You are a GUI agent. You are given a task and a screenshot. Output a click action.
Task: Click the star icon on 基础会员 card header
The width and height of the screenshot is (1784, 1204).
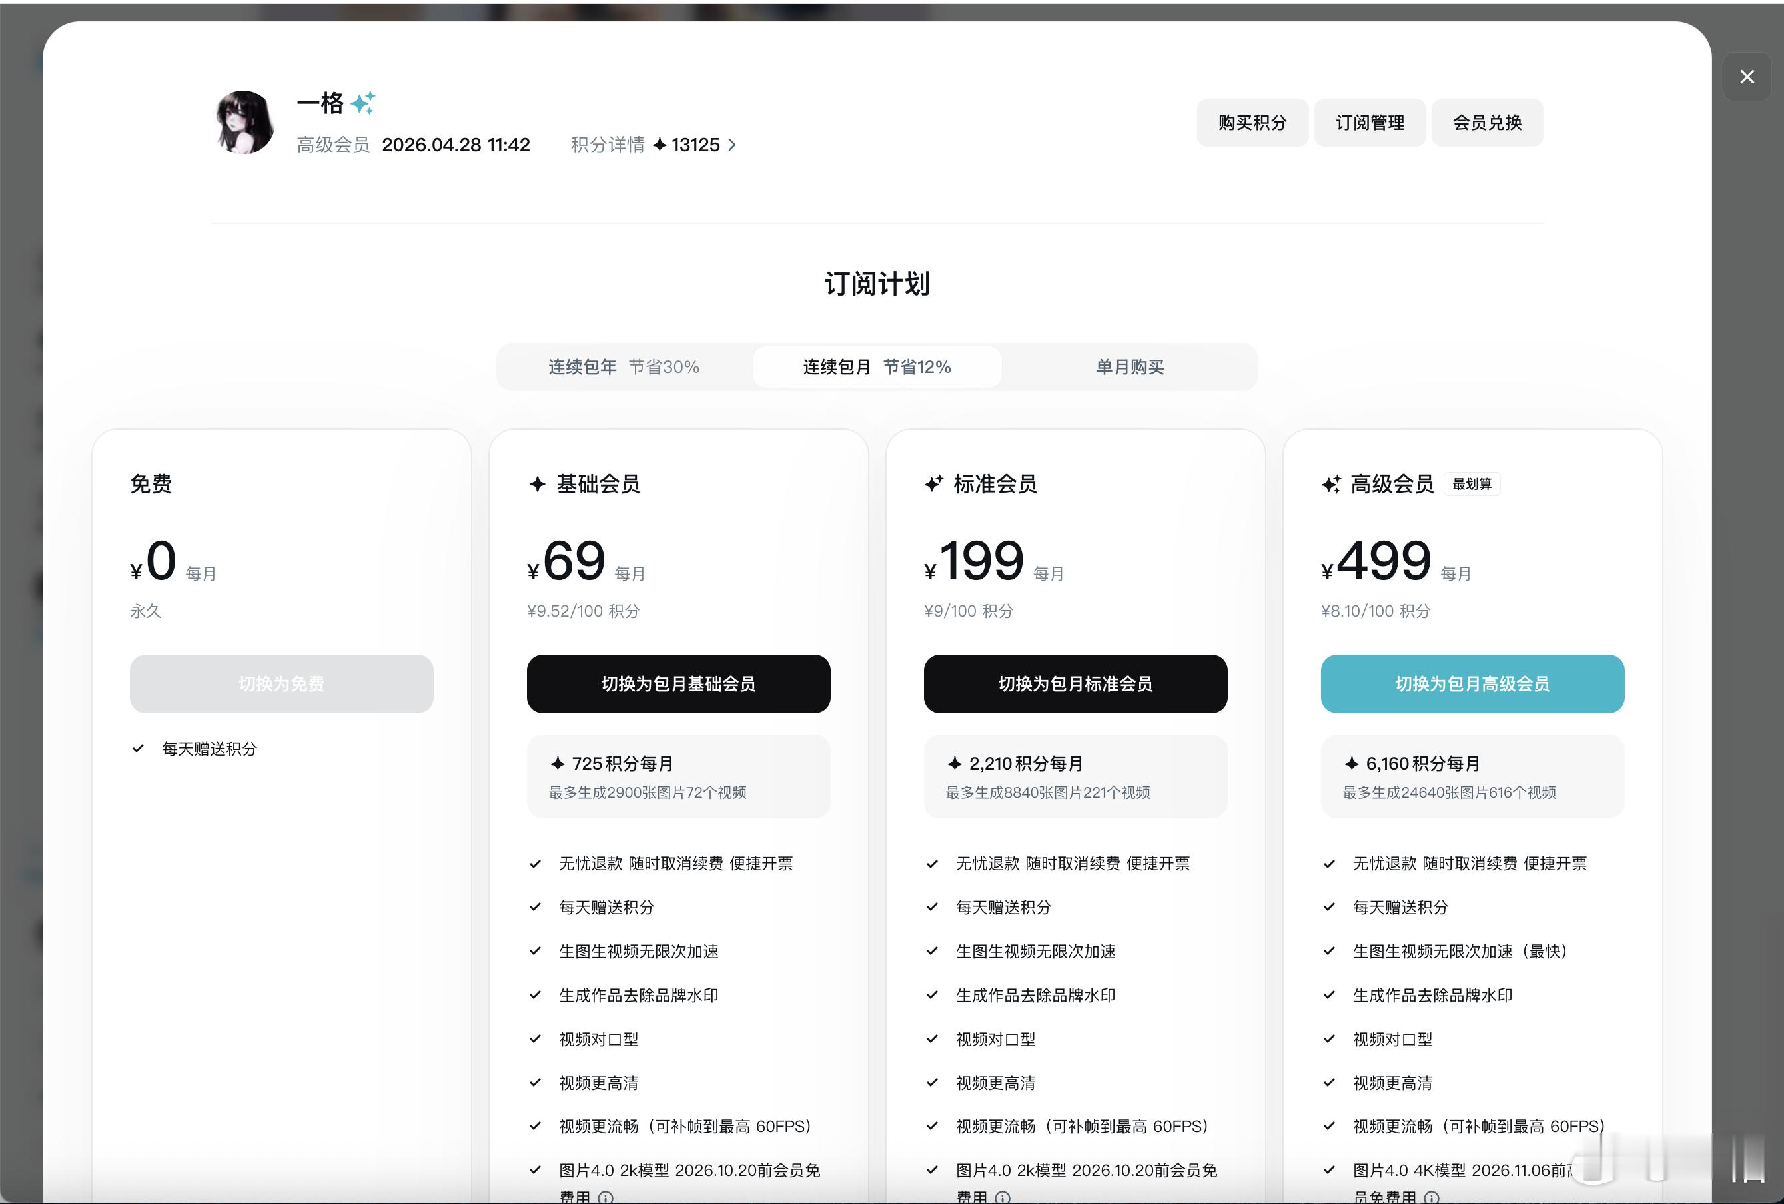[538, 483]
